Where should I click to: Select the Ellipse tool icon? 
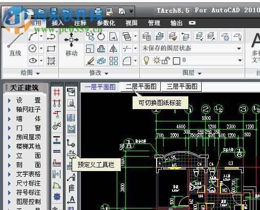[33, 60]
